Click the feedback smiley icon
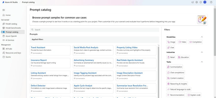216x98 pixels. [201, 2]
